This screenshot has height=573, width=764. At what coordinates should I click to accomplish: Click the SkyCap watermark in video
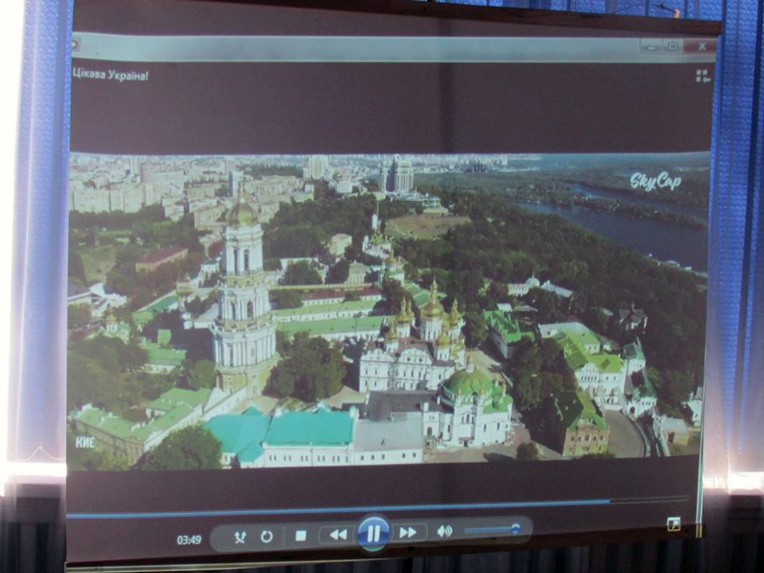[655, 181]
